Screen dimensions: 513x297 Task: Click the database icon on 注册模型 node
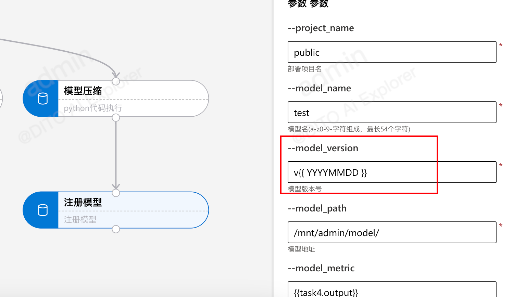tap(43, 210)
